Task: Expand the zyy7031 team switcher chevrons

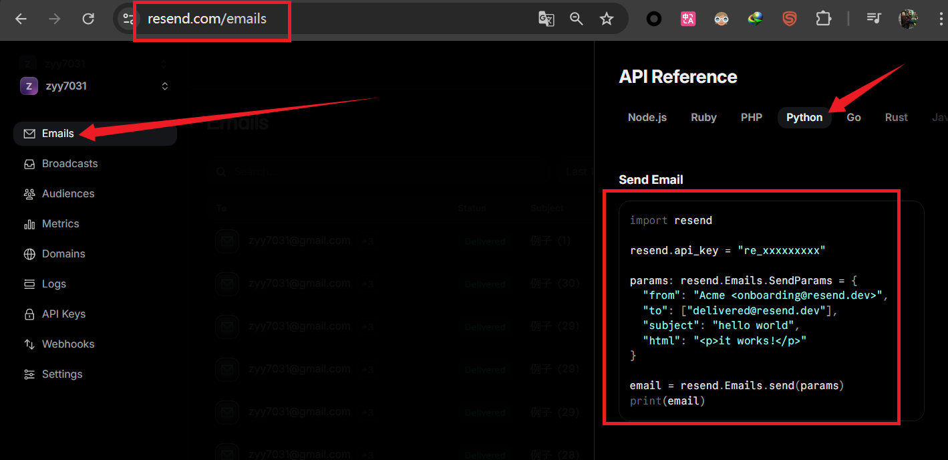Action: [165, 86]
